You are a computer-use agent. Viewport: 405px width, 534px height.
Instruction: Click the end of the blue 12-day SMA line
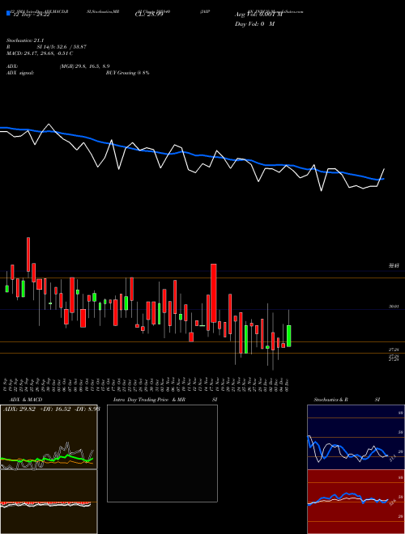pyautogui.click(x=383, y=179)
